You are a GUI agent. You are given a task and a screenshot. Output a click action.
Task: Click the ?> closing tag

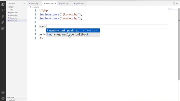coord(41,38)
